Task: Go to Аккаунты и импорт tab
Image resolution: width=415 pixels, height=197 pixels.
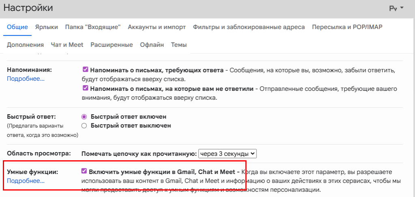Action: (156, 27)
